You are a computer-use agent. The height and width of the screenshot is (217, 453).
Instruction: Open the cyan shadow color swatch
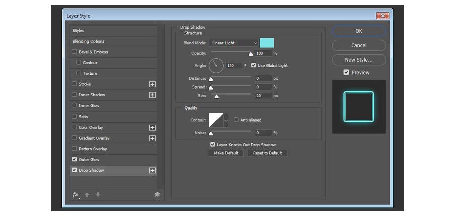pos(267,43)
